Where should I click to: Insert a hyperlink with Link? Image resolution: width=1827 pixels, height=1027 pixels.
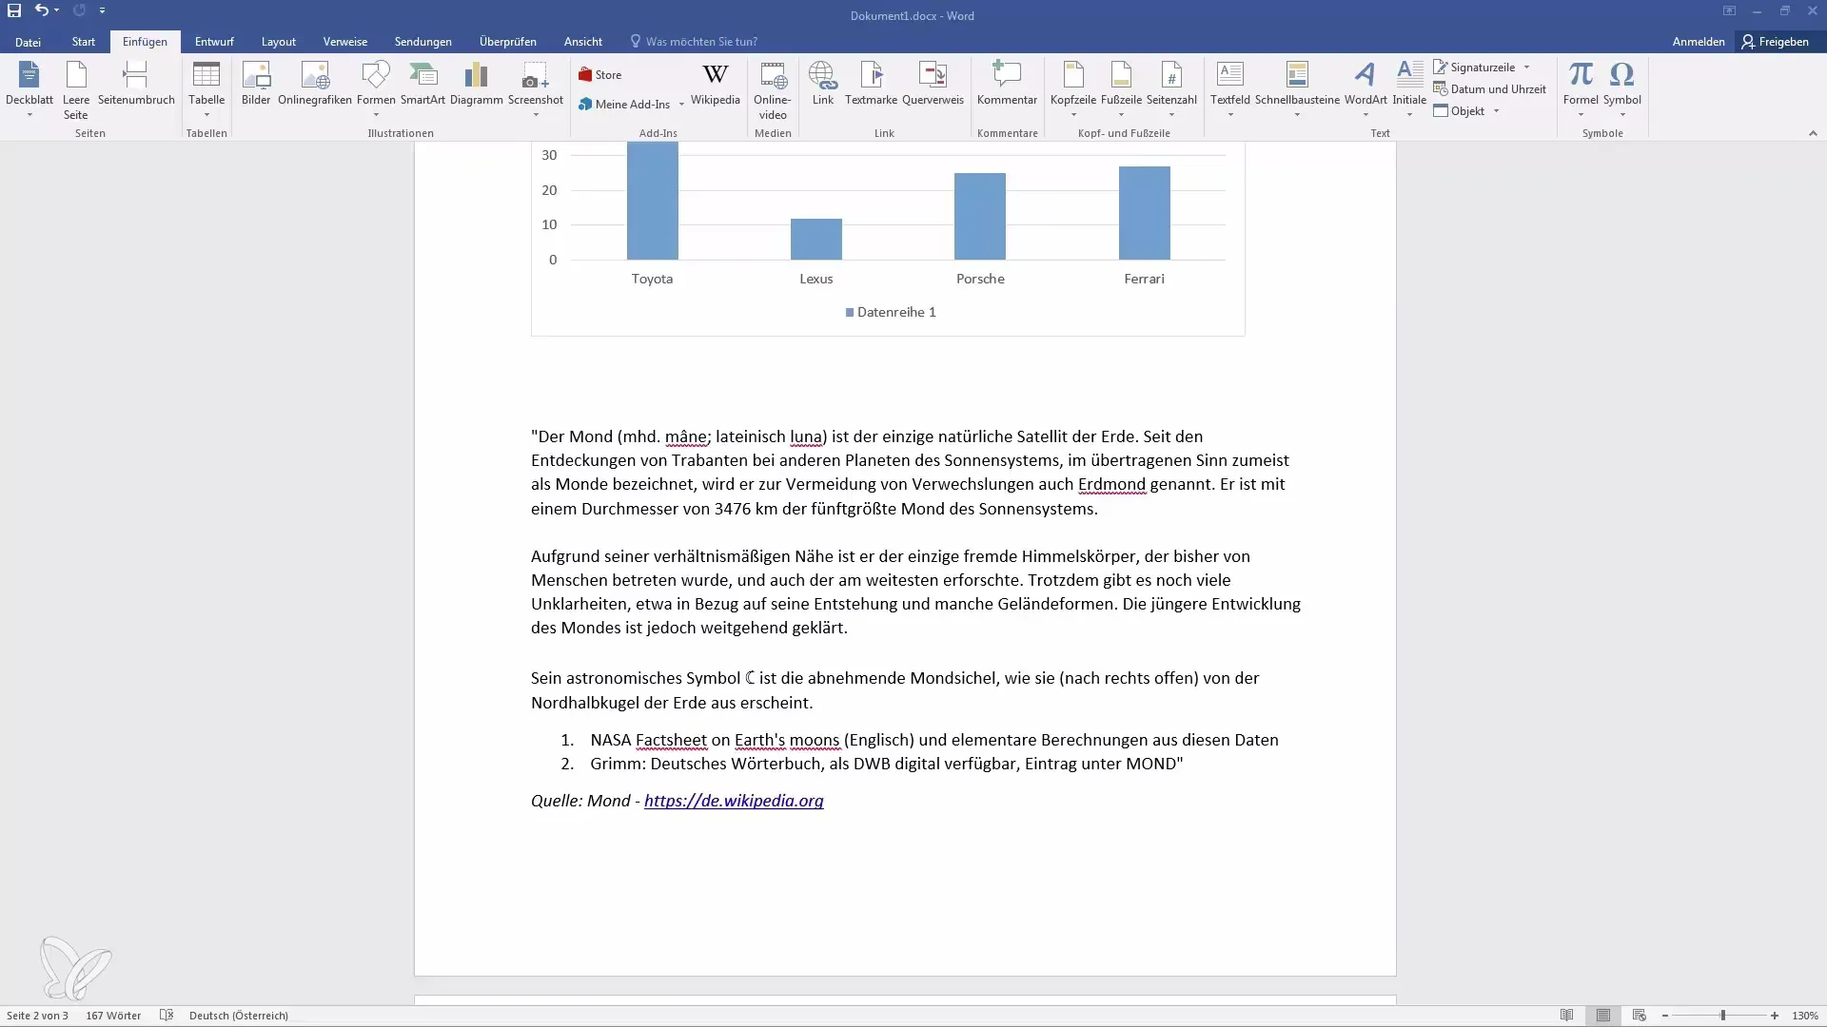pos(823,85)
